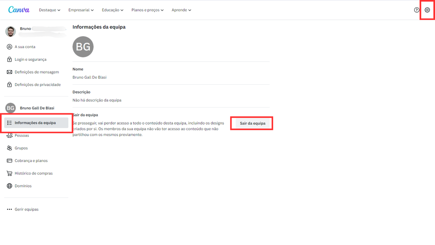Select Informações da equipa sidebar item
The width and height of the screenshot is (435, 245).
pyautogui.click(x=36, y=123)
